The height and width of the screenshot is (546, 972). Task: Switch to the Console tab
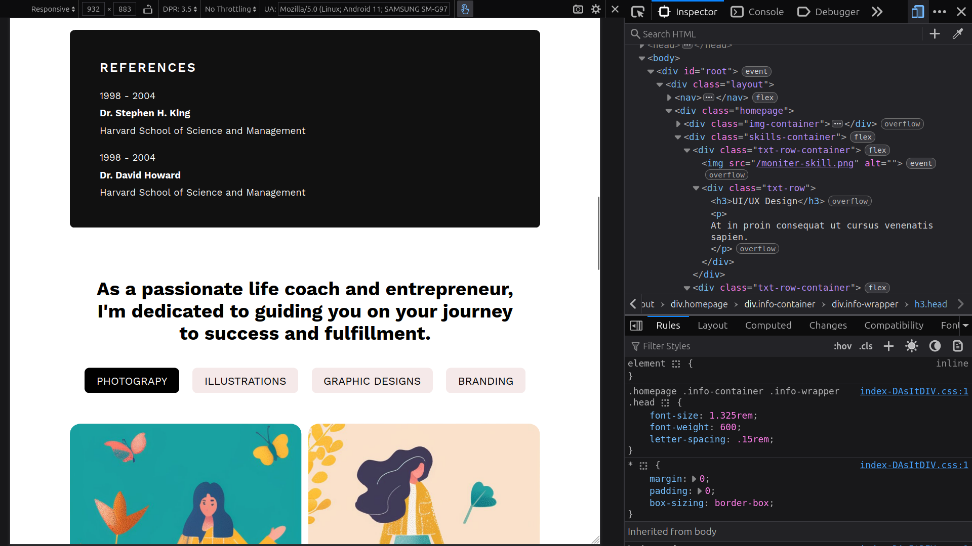click(757, 12)
